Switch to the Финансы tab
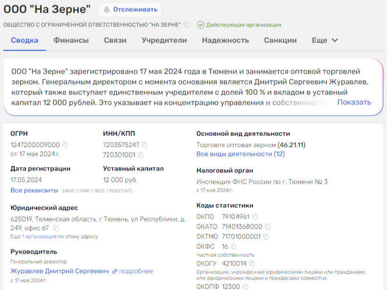 (x=71, y=41)
